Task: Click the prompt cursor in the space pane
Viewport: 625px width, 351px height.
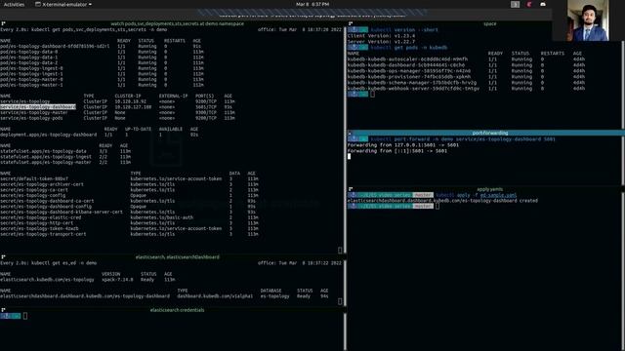Action: coord(372,95)
